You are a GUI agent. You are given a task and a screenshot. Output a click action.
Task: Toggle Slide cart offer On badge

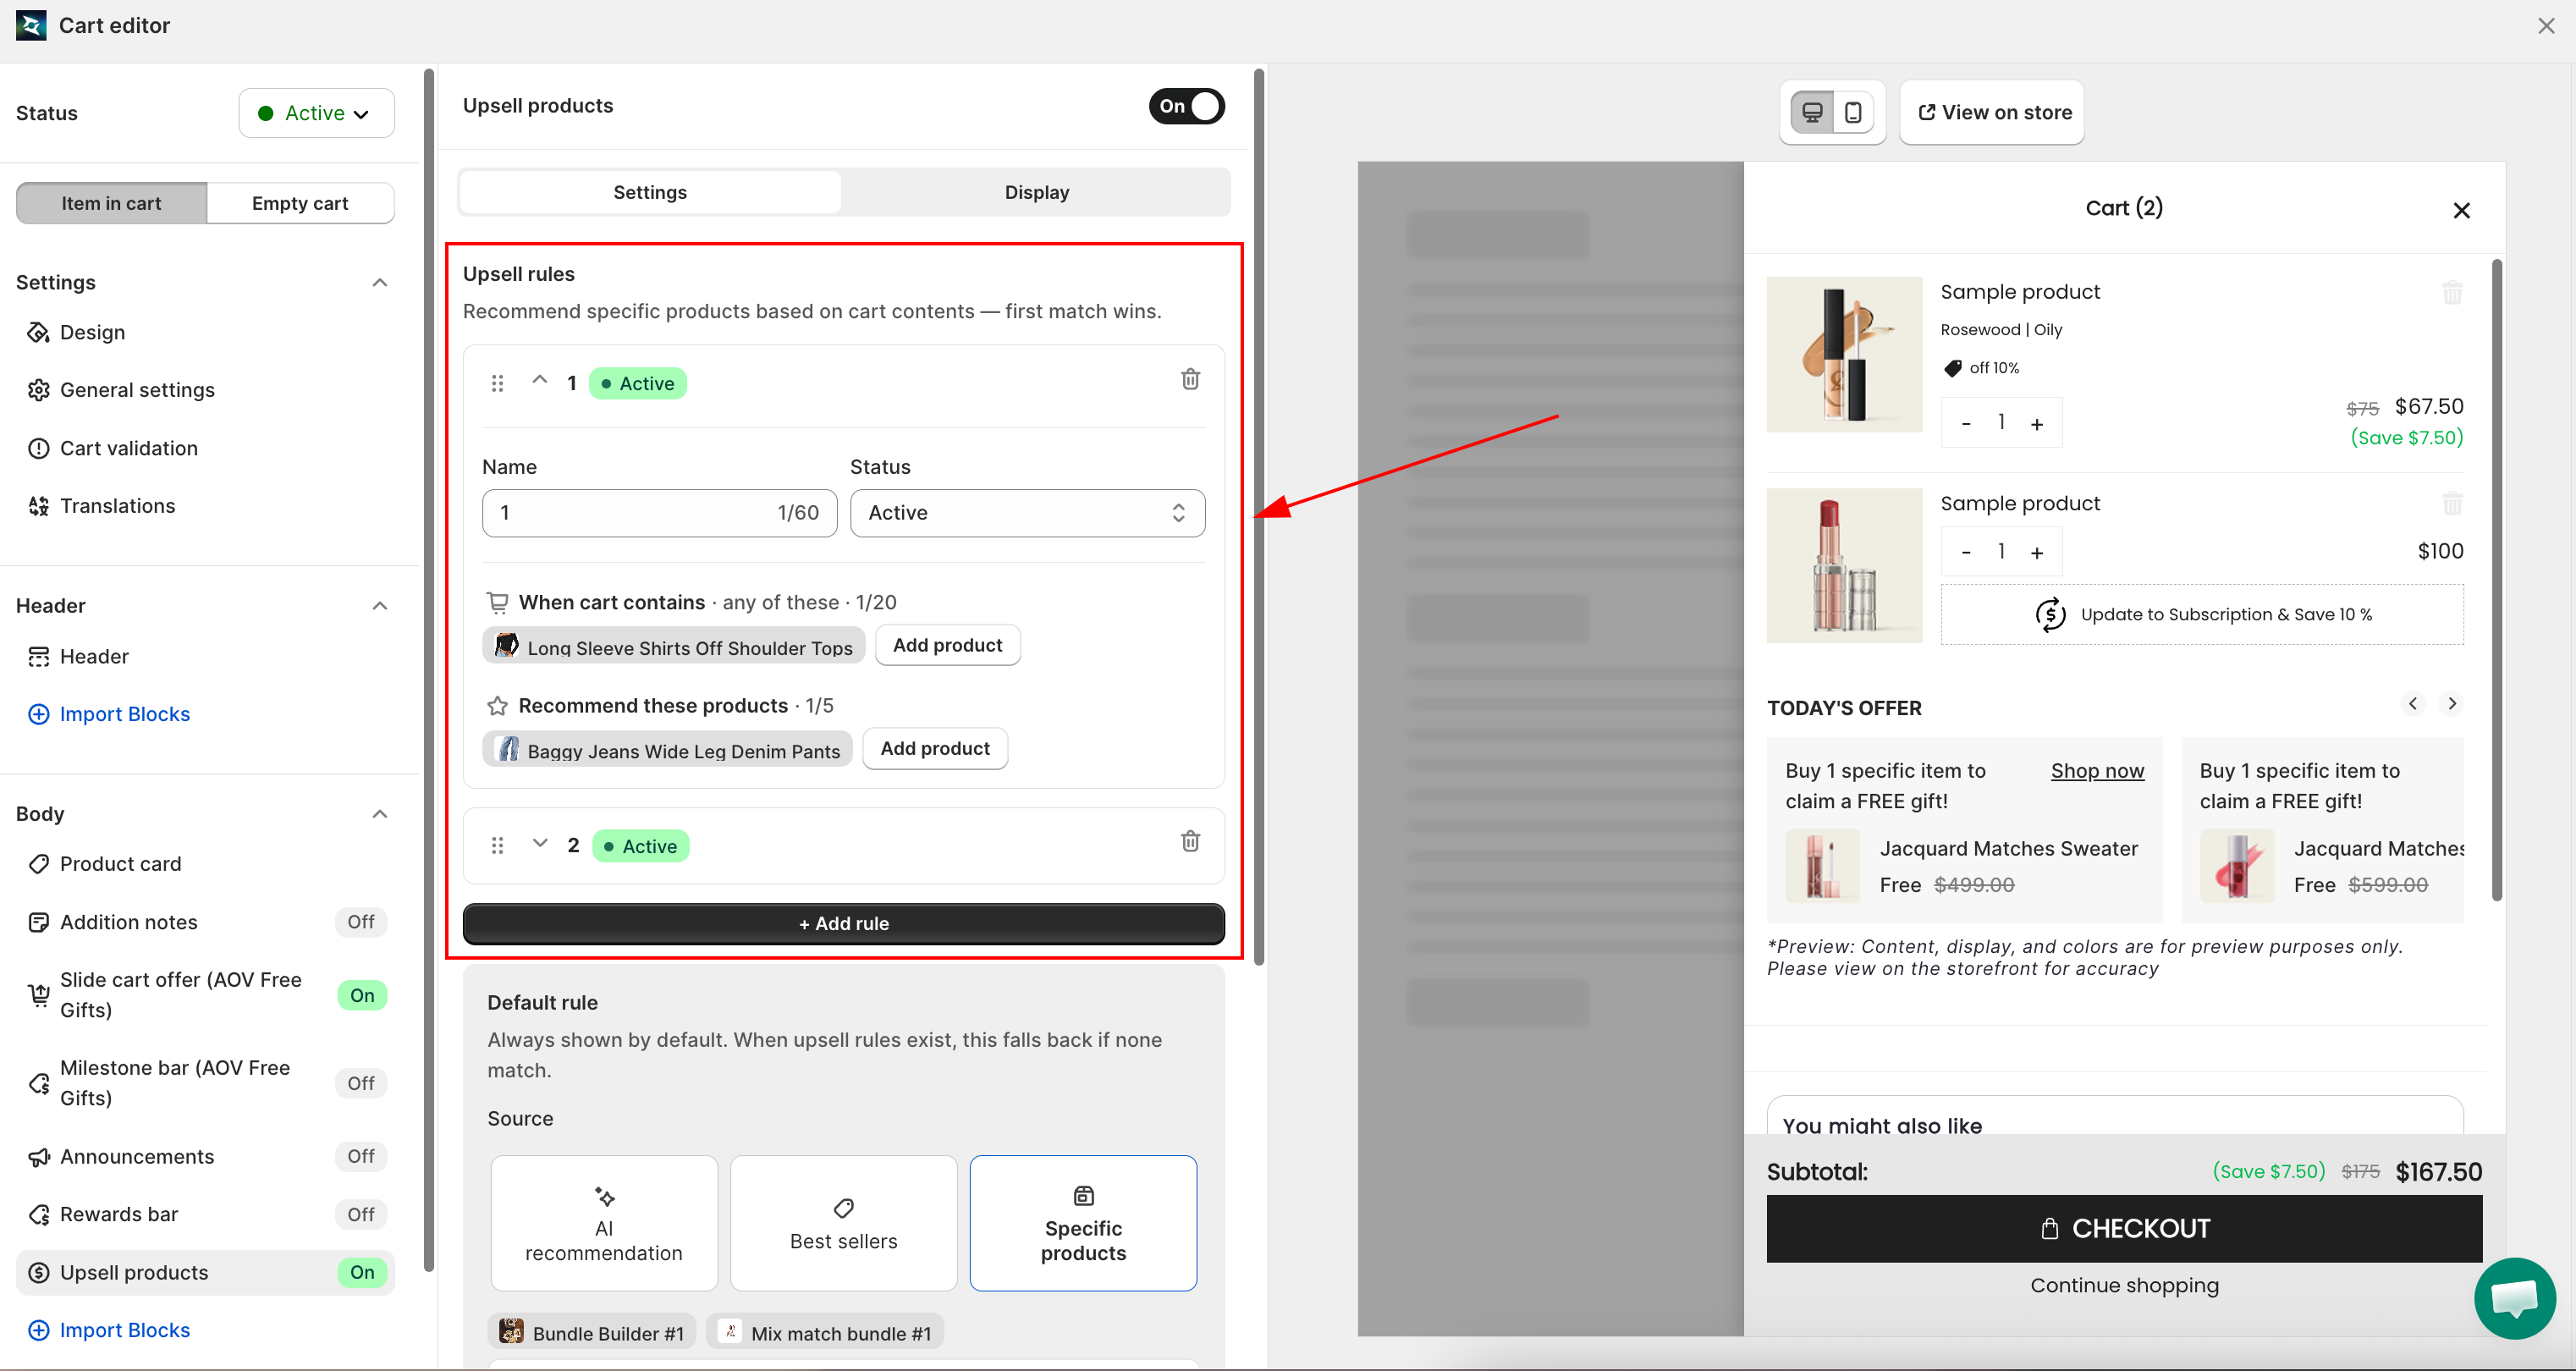tap(362, 995)
